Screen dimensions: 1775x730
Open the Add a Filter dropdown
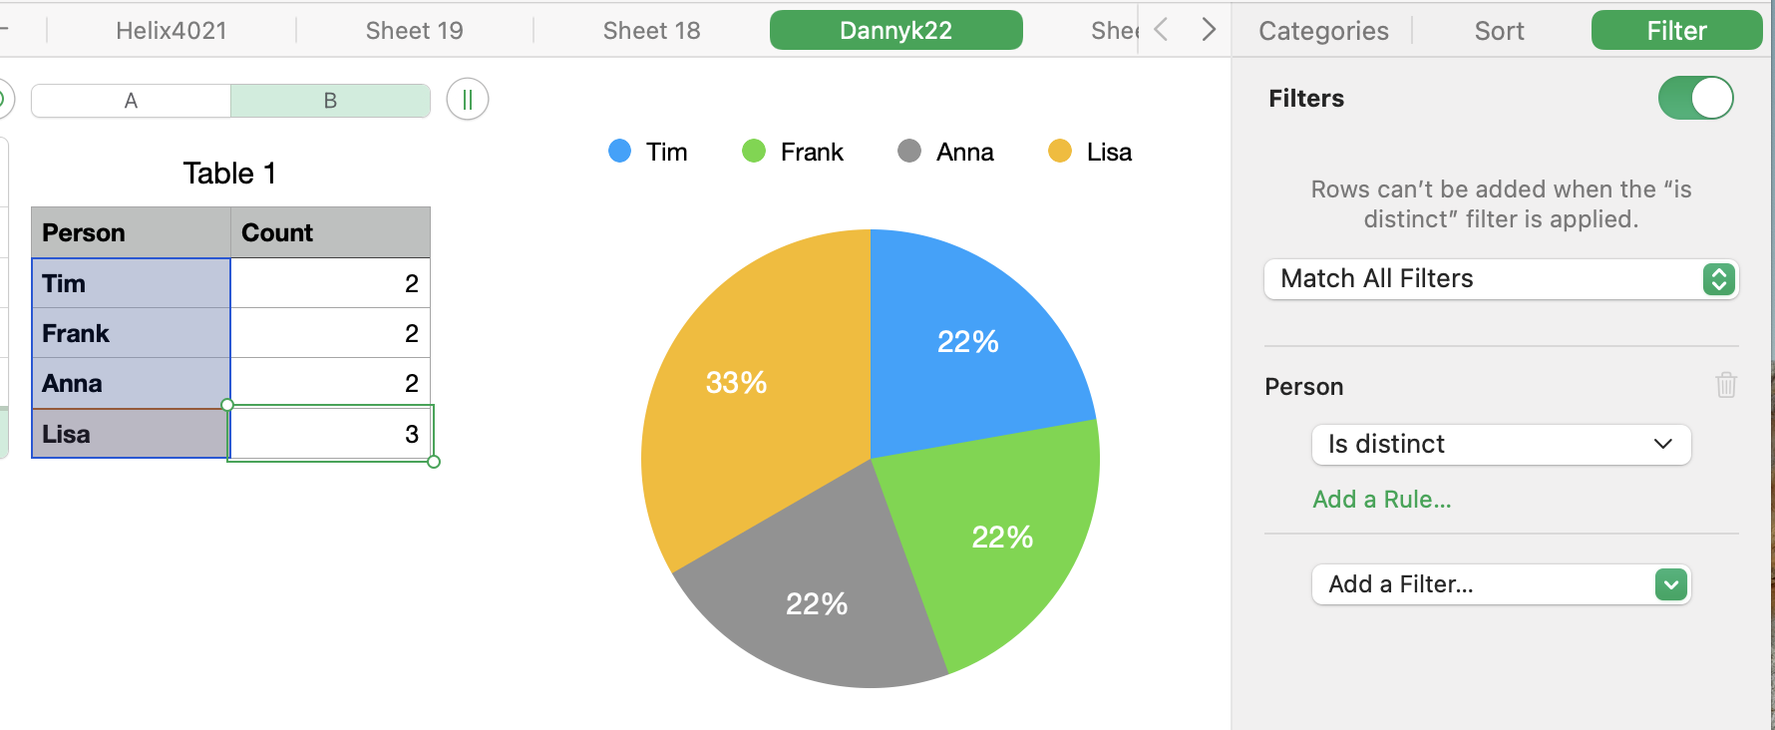pos(1501,584)
